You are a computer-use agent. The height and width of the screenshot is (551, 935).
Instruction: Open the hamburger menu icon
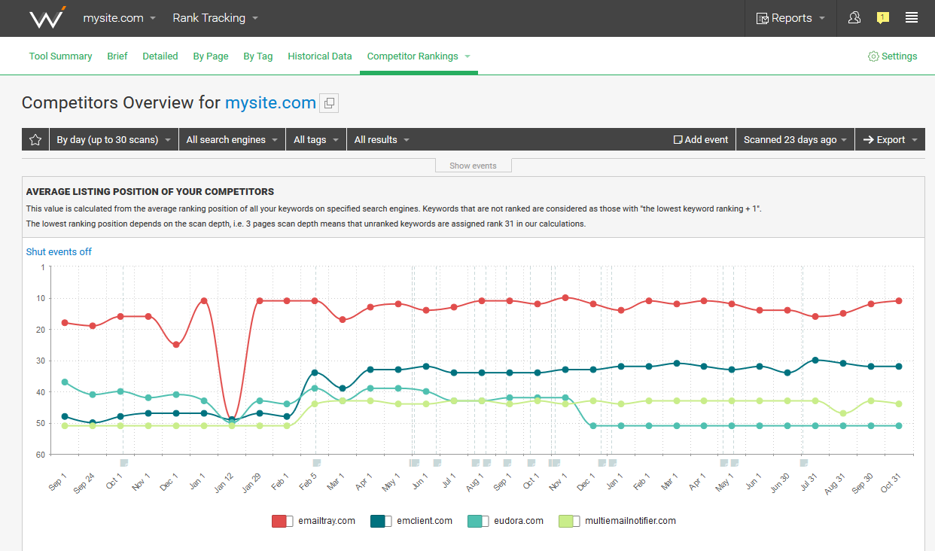[912, 18]
